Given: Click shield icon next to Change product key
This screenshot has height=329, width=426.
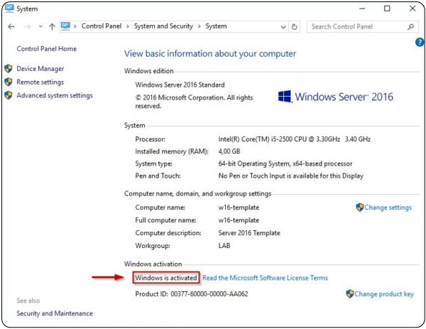Looking at the screenshot, I should [350, 293].
